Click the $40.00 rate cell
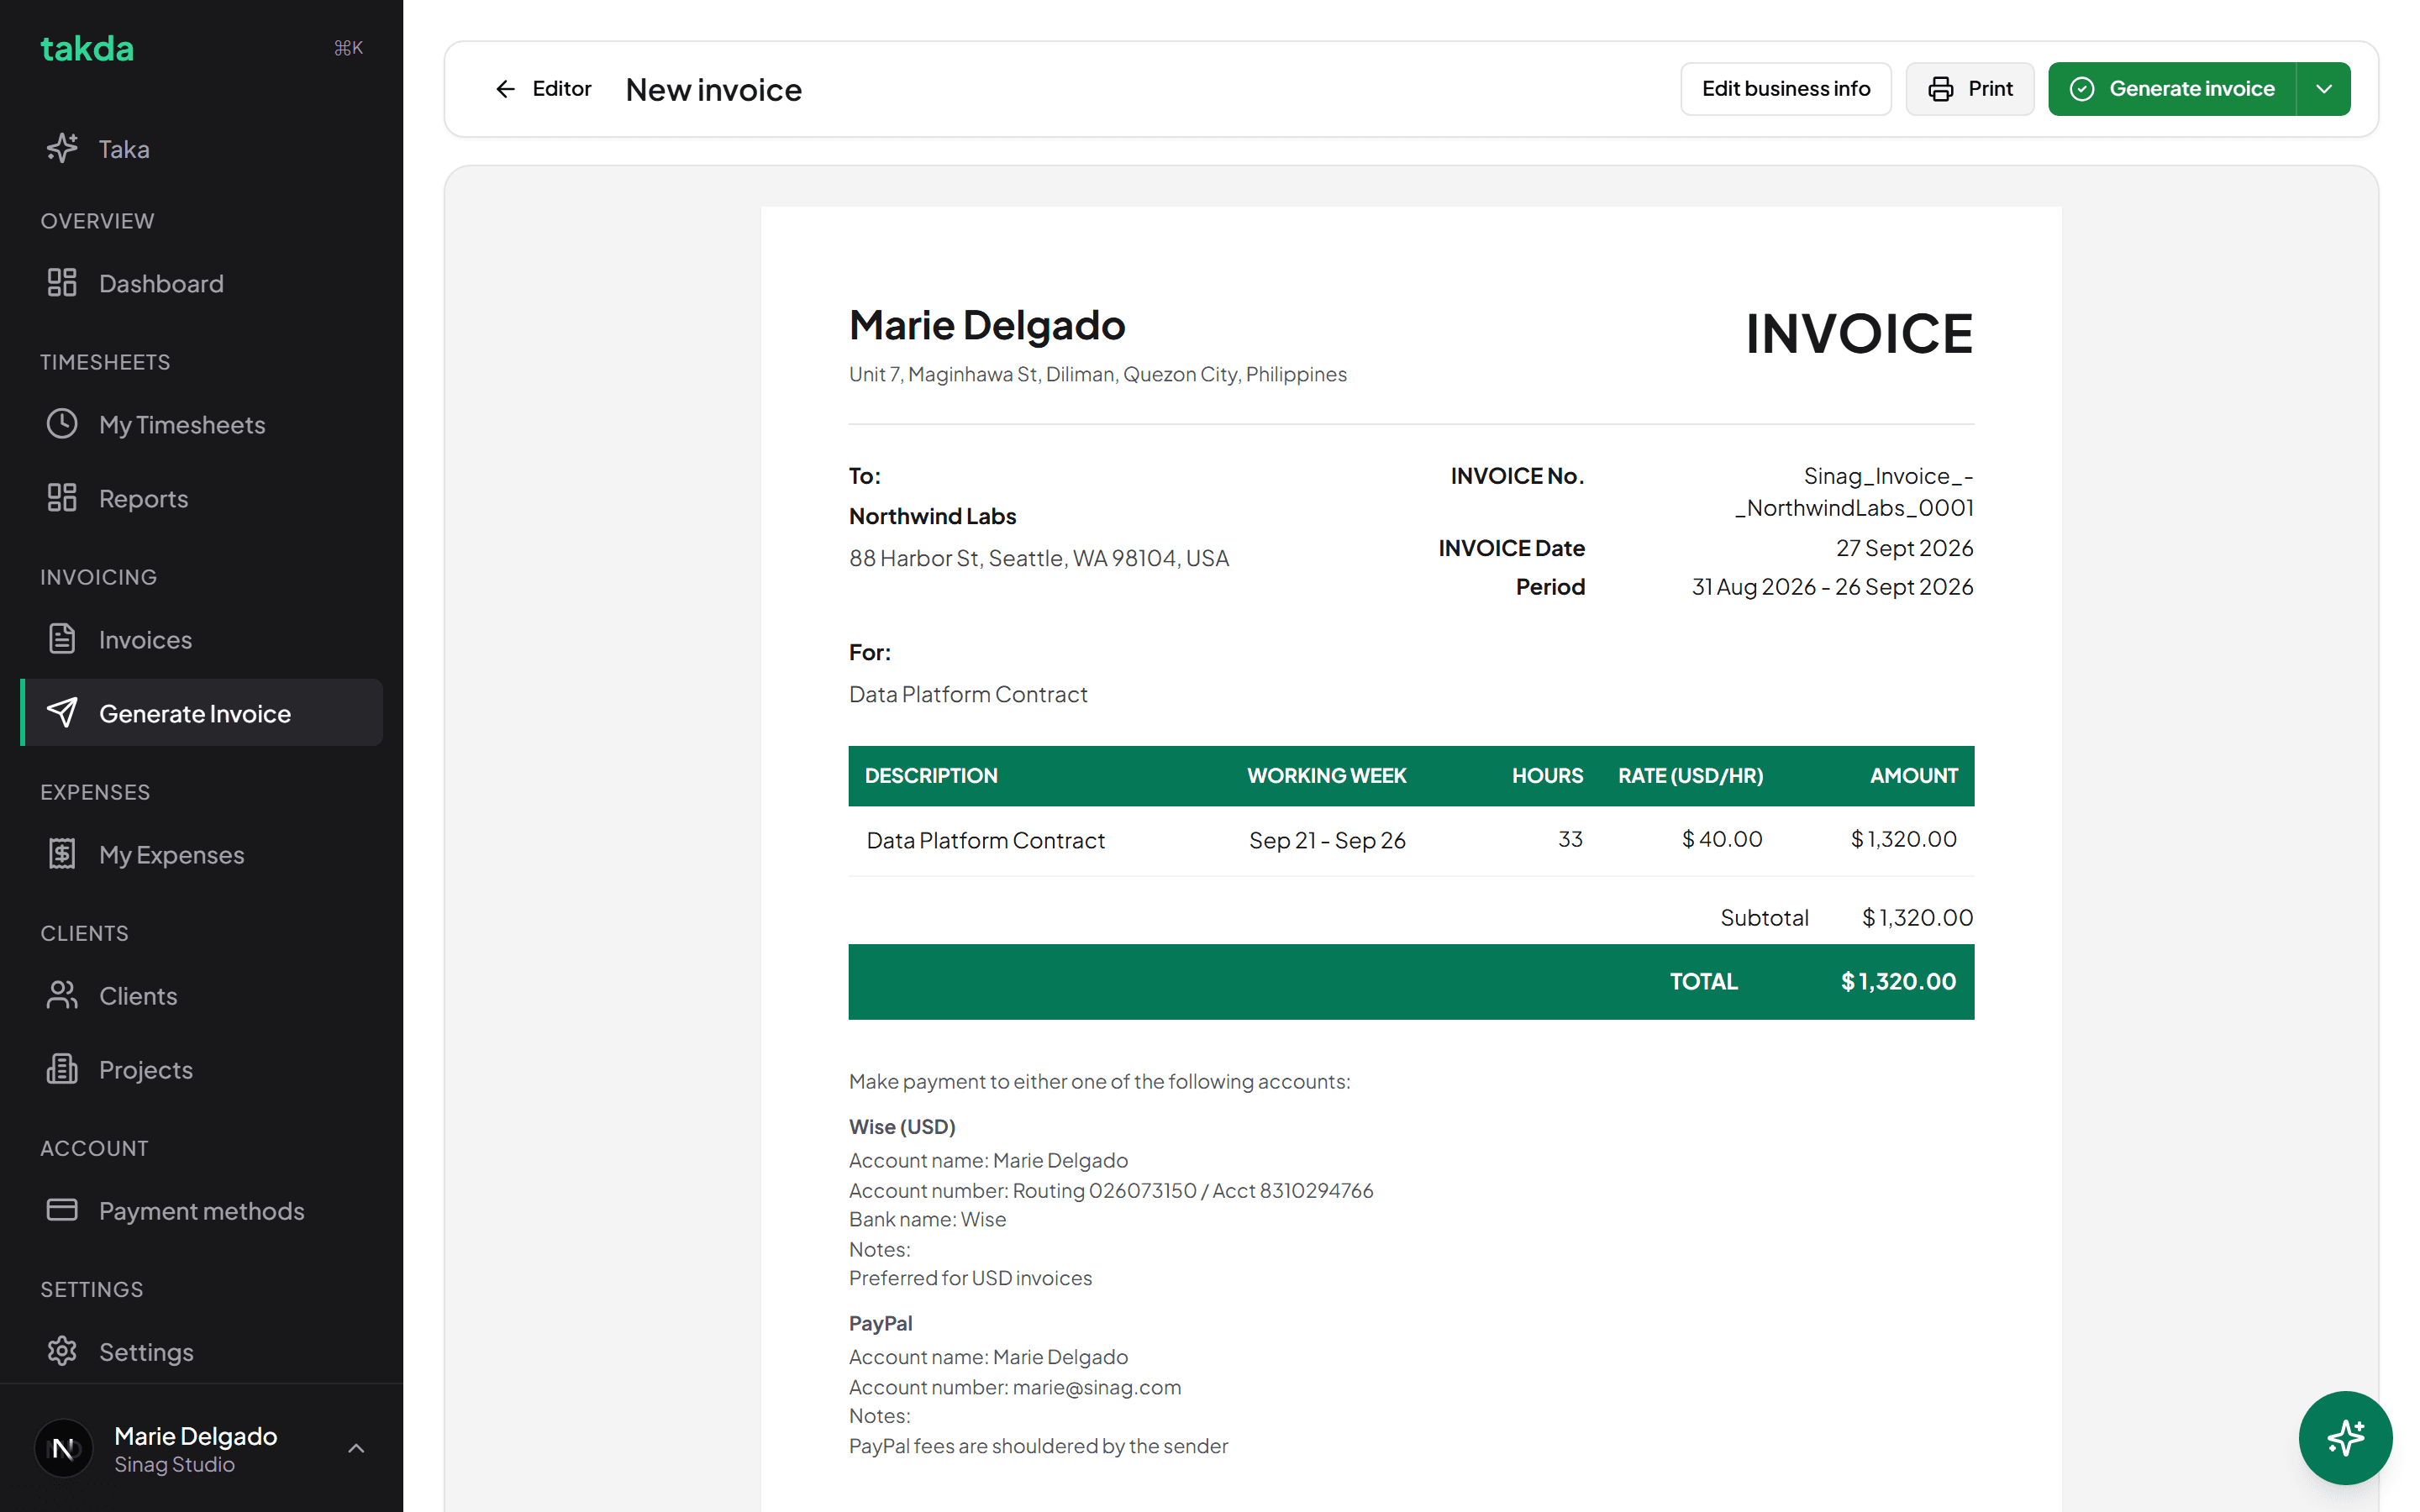 tap(1722, 839)
